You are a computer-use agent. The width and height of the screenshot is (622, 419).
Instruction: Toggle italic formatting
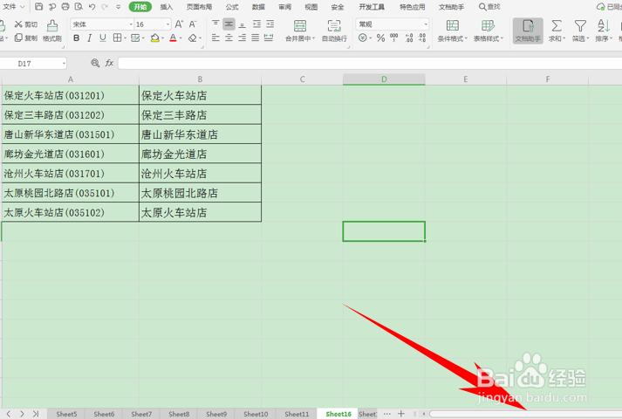[90, 38]
